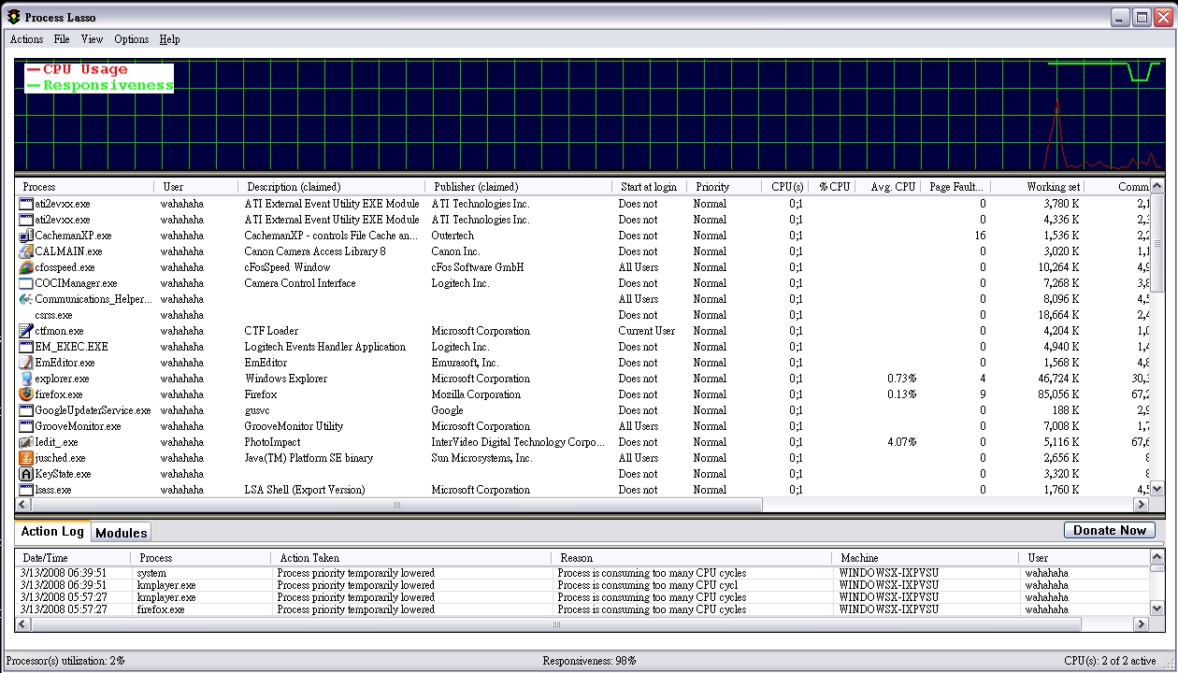Click the lsass.exe process icon
1178x673 pixels.
pyautogui.click(x=26, y=490)
